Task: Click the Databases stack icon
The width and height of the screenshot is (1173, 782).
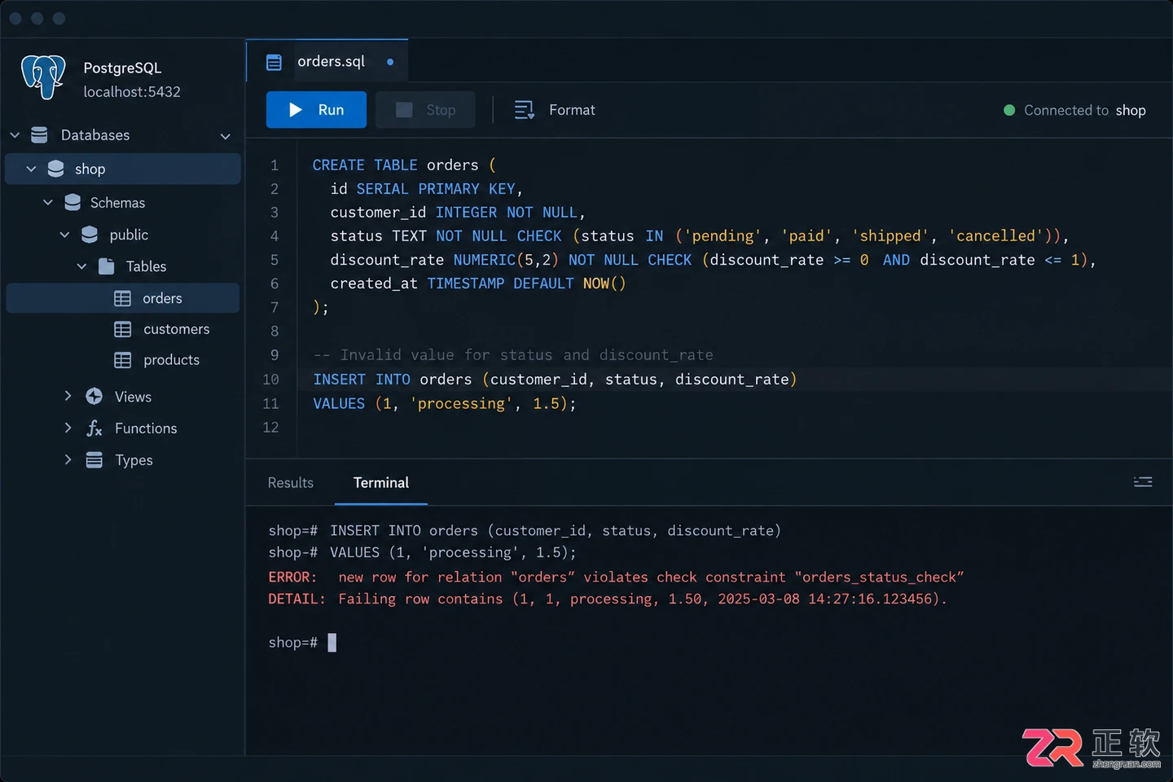Action: pyautogui.click(x=39, y=134)
